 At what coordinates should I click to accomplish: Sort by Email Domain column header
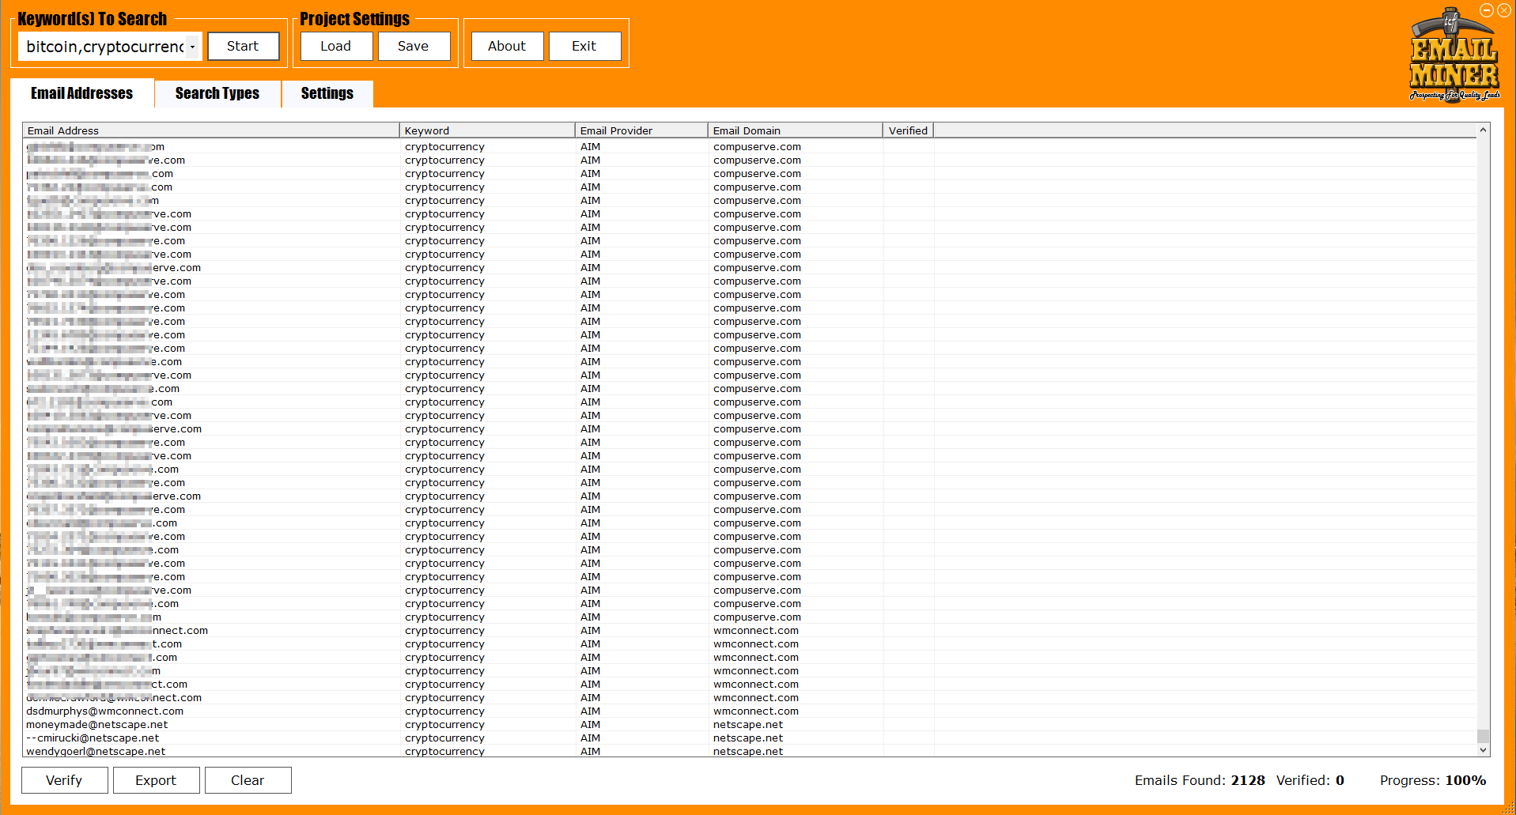(795, 130)
